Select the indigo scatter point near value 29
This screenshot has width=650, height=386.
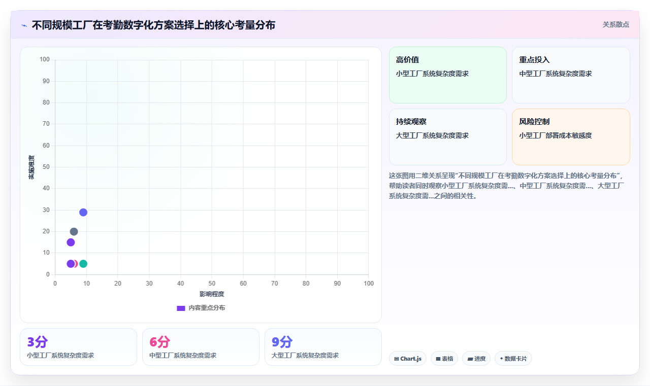click(x=83, y=212)
